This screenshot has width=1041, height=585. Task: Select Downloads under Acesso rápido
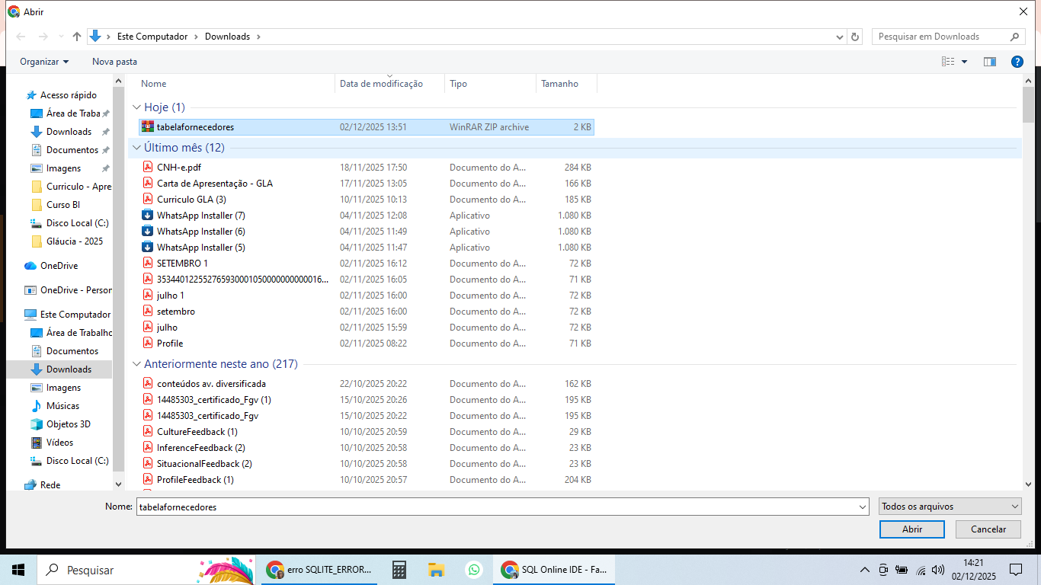click(x=69, y=132)
